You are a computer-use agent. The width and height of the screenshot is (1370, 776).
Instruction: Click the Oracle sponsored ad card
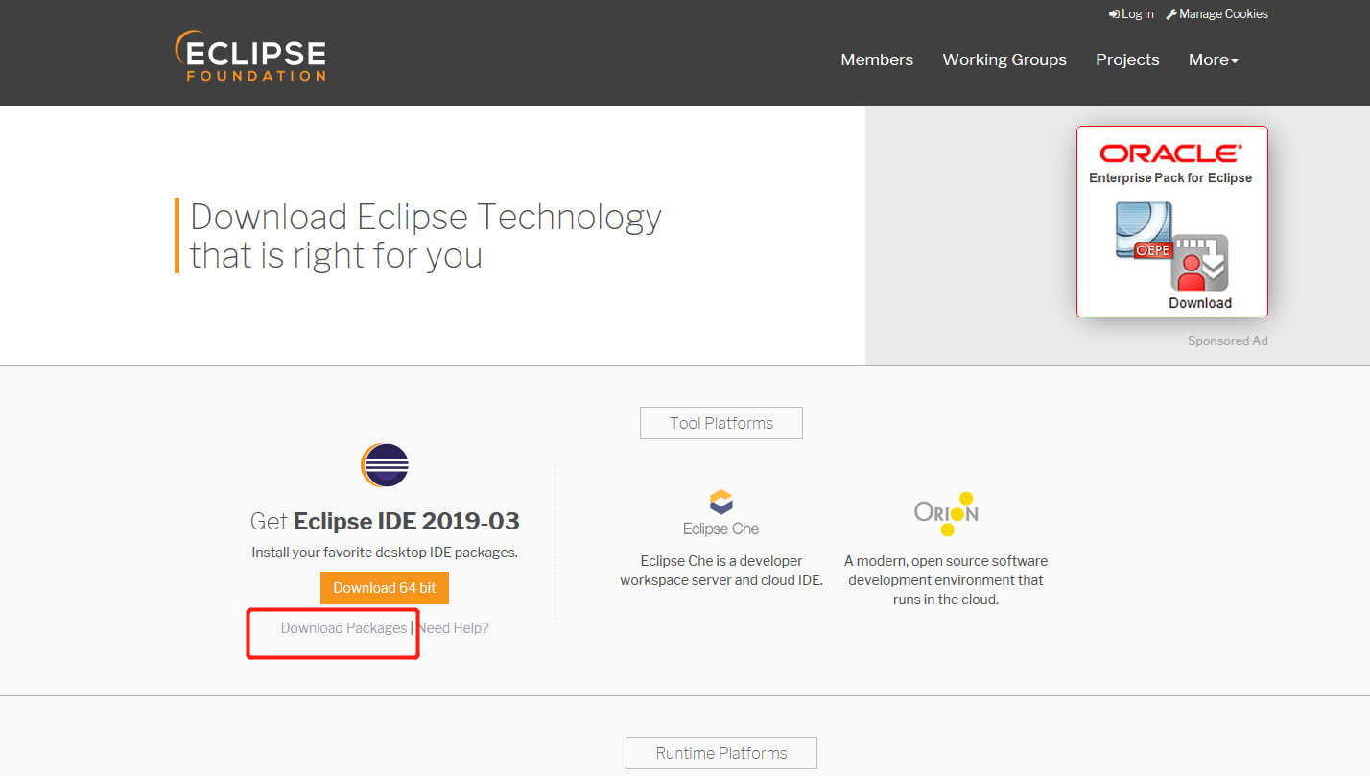point(1171,221)
